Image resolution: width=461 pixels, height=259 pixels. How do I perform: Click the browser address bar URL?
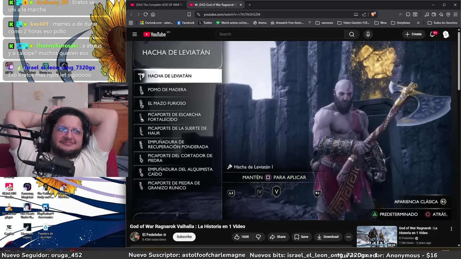point(232,14)
